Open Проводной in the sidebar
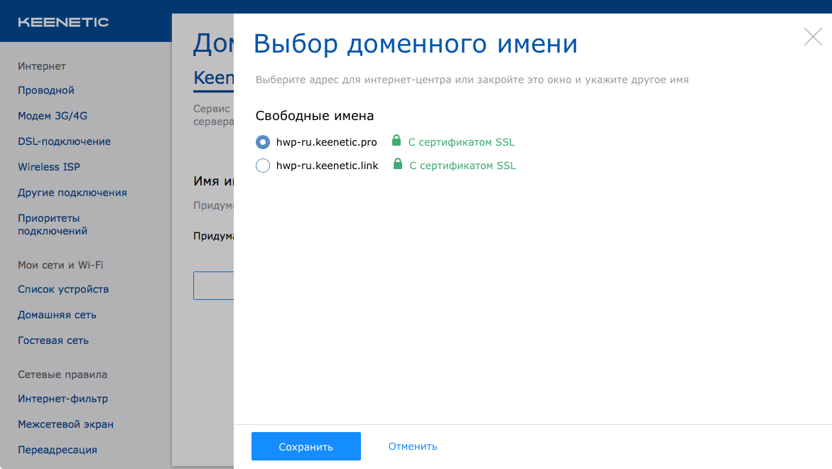 coord(46,90)
